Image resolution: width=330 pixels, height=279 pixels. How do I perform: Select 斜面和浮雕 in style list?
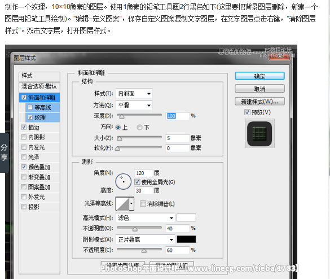(42, 98)
